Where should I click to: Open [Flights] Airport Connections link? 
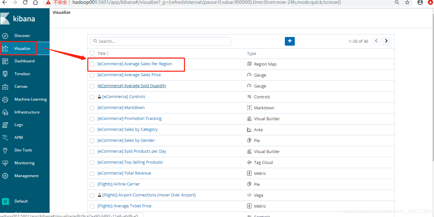coord(149,195)
